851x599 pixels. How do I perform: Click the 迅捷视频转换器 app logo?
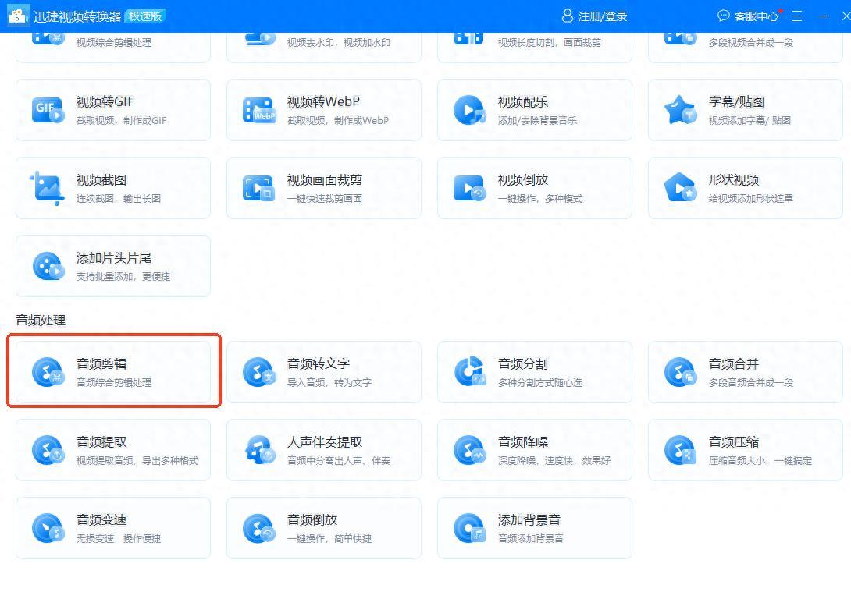18,16
